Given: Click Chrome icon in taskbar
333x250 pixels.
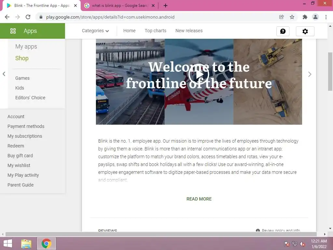Looking at the screenshot, I should [x=47, y=243].
